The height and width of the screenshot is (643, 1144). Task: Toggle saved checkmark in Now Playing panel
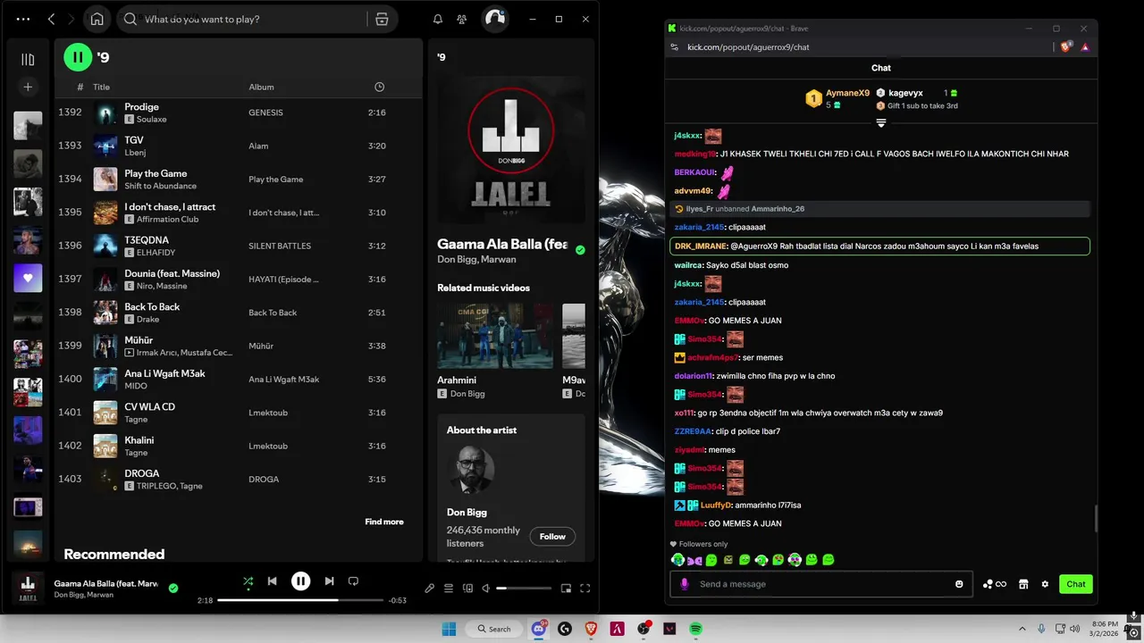(x=580, y=250)
